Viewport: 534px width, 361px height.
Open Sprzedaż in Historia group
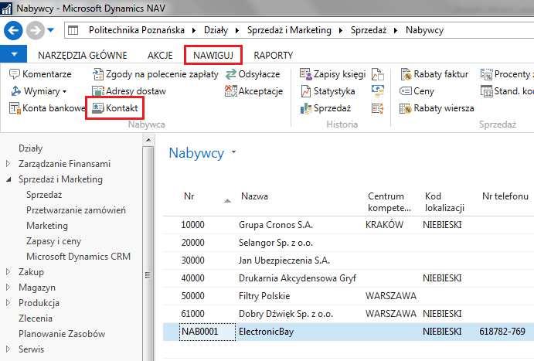pyautogui.click(x=325, y=108)
